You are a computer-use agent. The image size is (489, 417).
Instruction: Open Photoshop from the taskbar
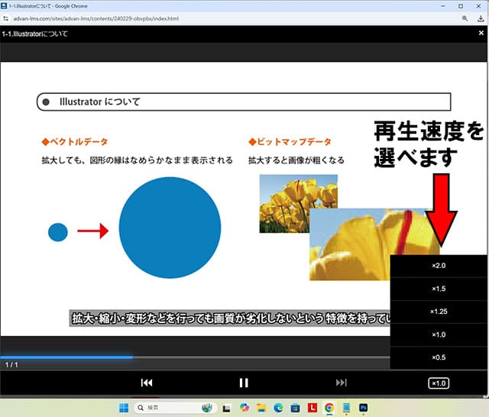tap(364, 408)
